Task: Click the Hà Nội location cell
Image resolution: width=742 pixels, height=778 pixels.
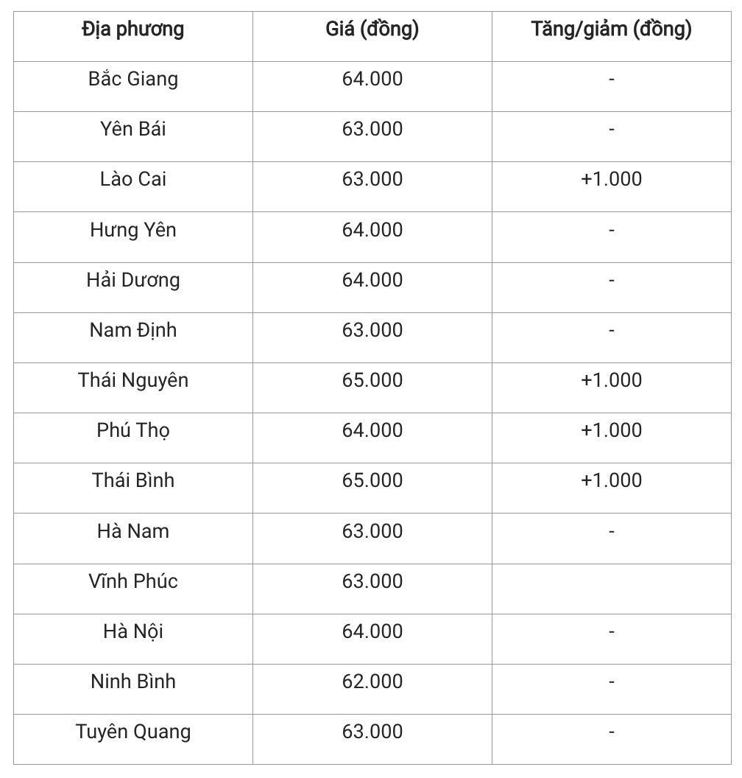Action: [133, 631]
